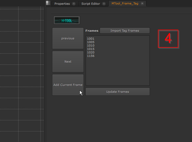Click Import Tag Frames button
This screenshot has width=192, height=142.
(x=125, y=31)
